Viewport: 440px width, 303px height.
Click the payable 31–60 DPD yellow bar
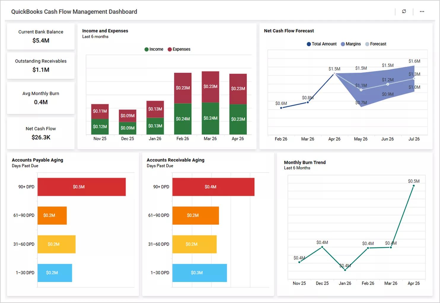pyautogui.click(x=57, y=244)
